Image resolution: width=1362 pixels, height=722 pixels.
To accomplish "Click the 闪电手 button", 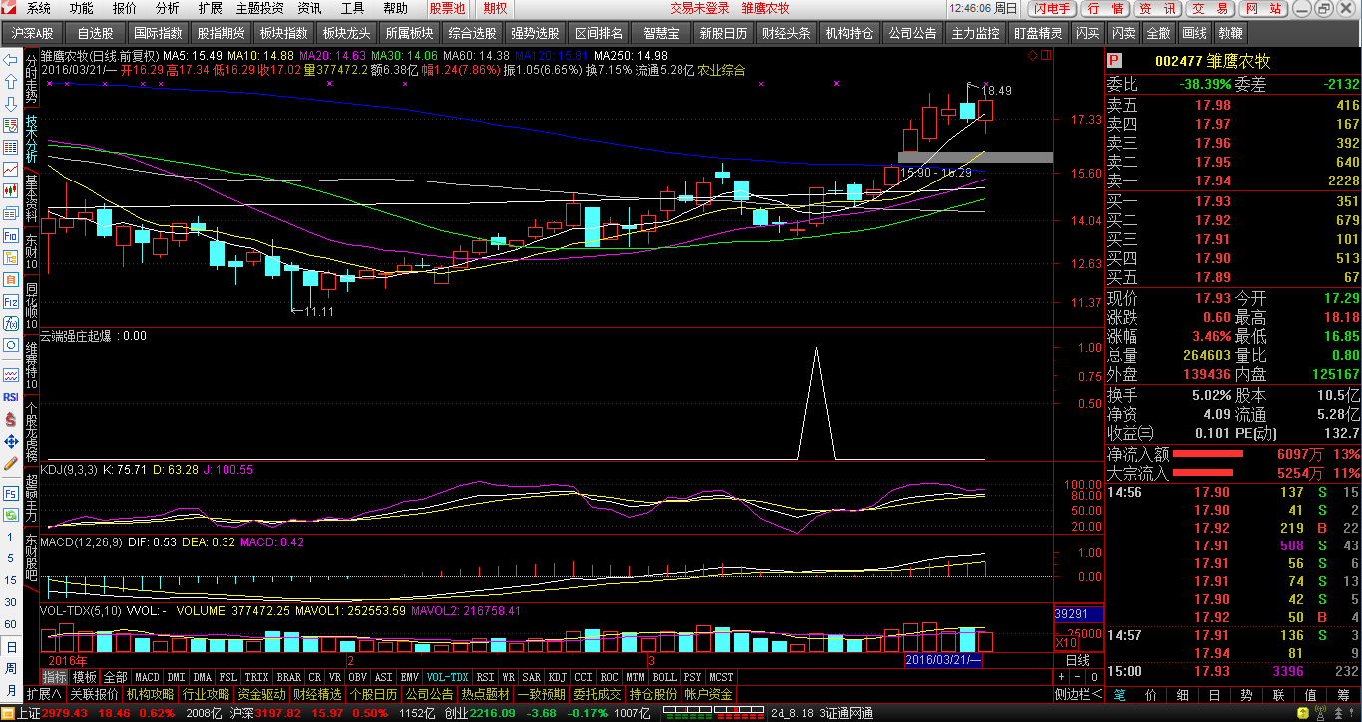I will click(x=1052, y=8).
